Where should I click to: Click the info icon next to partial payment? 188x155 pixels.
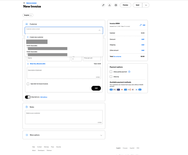[129, 72]
